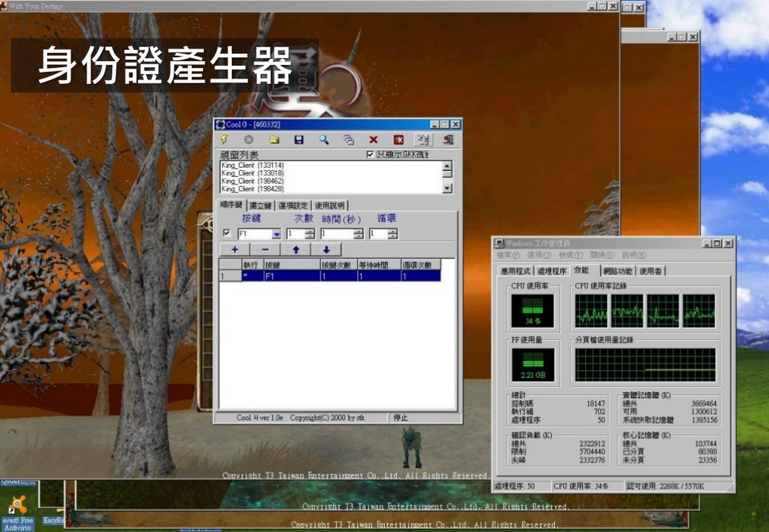This screenshot has width=769, height=532.
Task: Click the yellow folder open icon
Action: 274,140
